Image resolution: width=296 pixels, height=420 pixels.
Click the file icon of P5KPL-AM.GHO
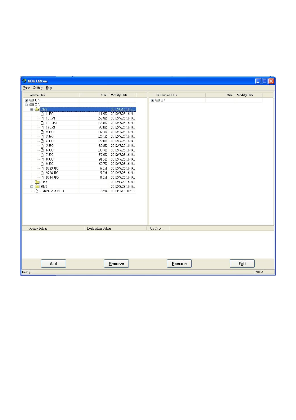37,191
